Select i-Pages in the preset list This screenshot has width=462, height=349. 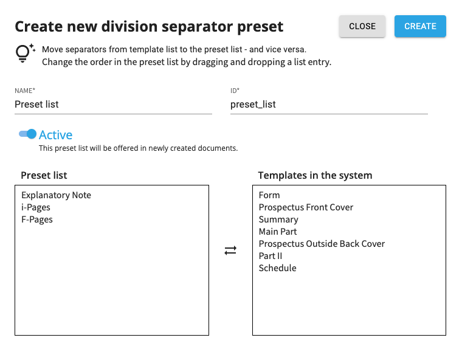click(x=36, y=207)
